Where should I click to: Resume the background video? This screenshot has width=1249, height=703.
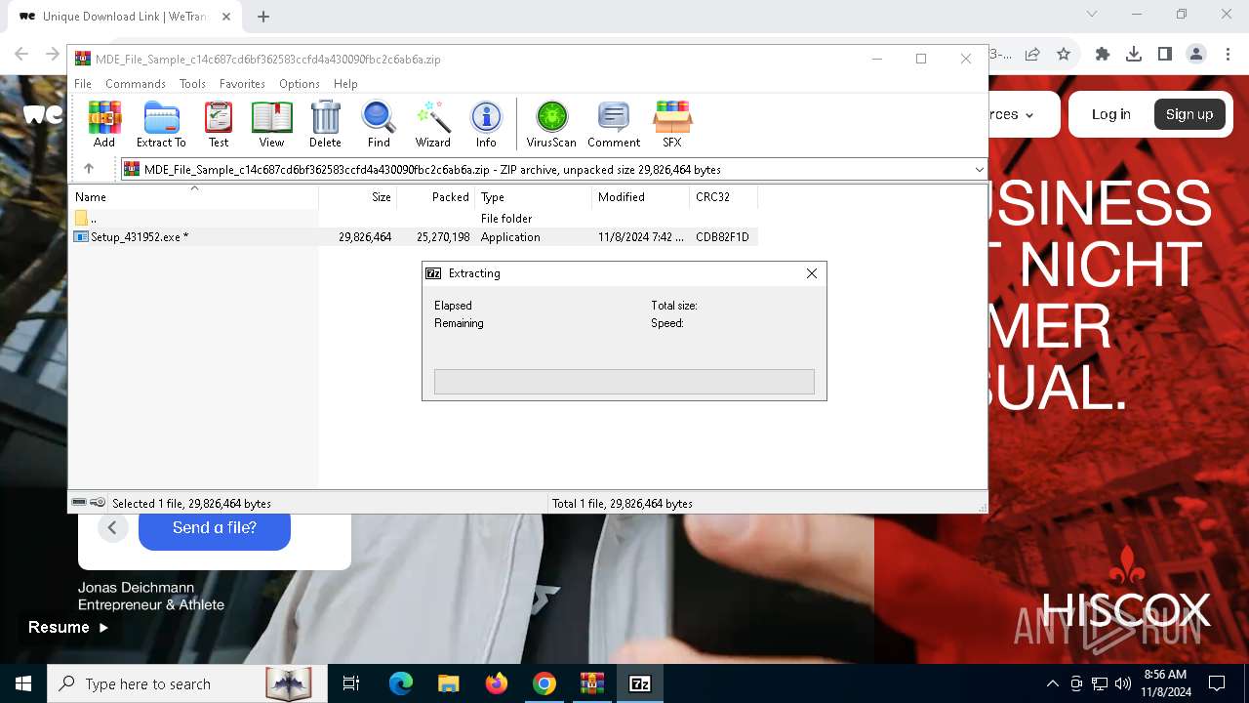(68, 628)
